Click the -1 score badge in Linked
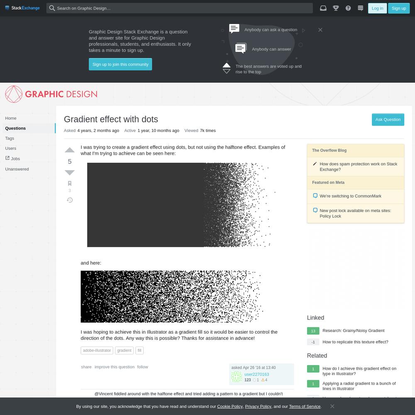 [x=313, y=342]
